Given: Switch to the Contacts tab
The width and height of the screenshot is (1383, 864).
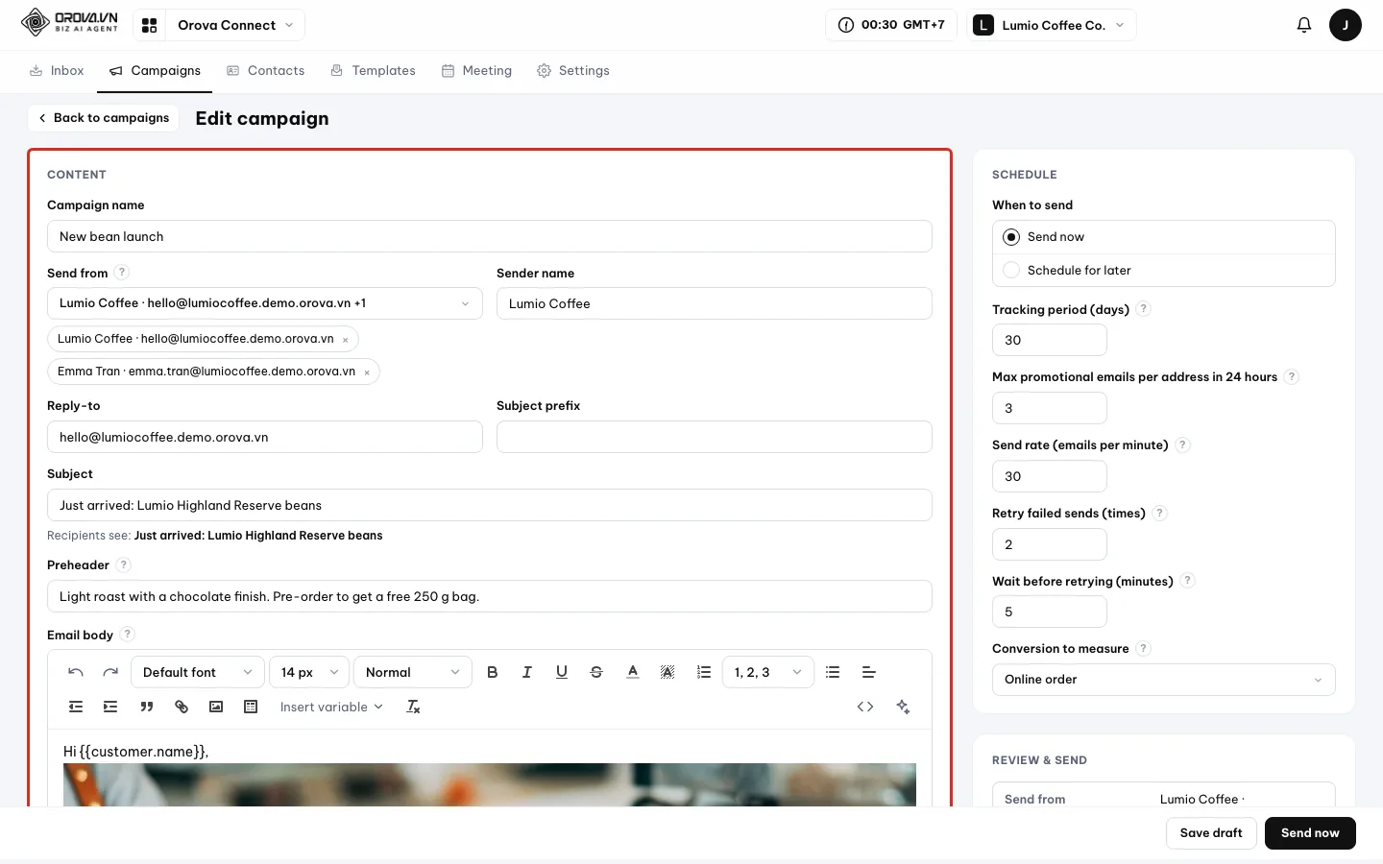Looking at the screenshot, I should (x=266, y=71).
